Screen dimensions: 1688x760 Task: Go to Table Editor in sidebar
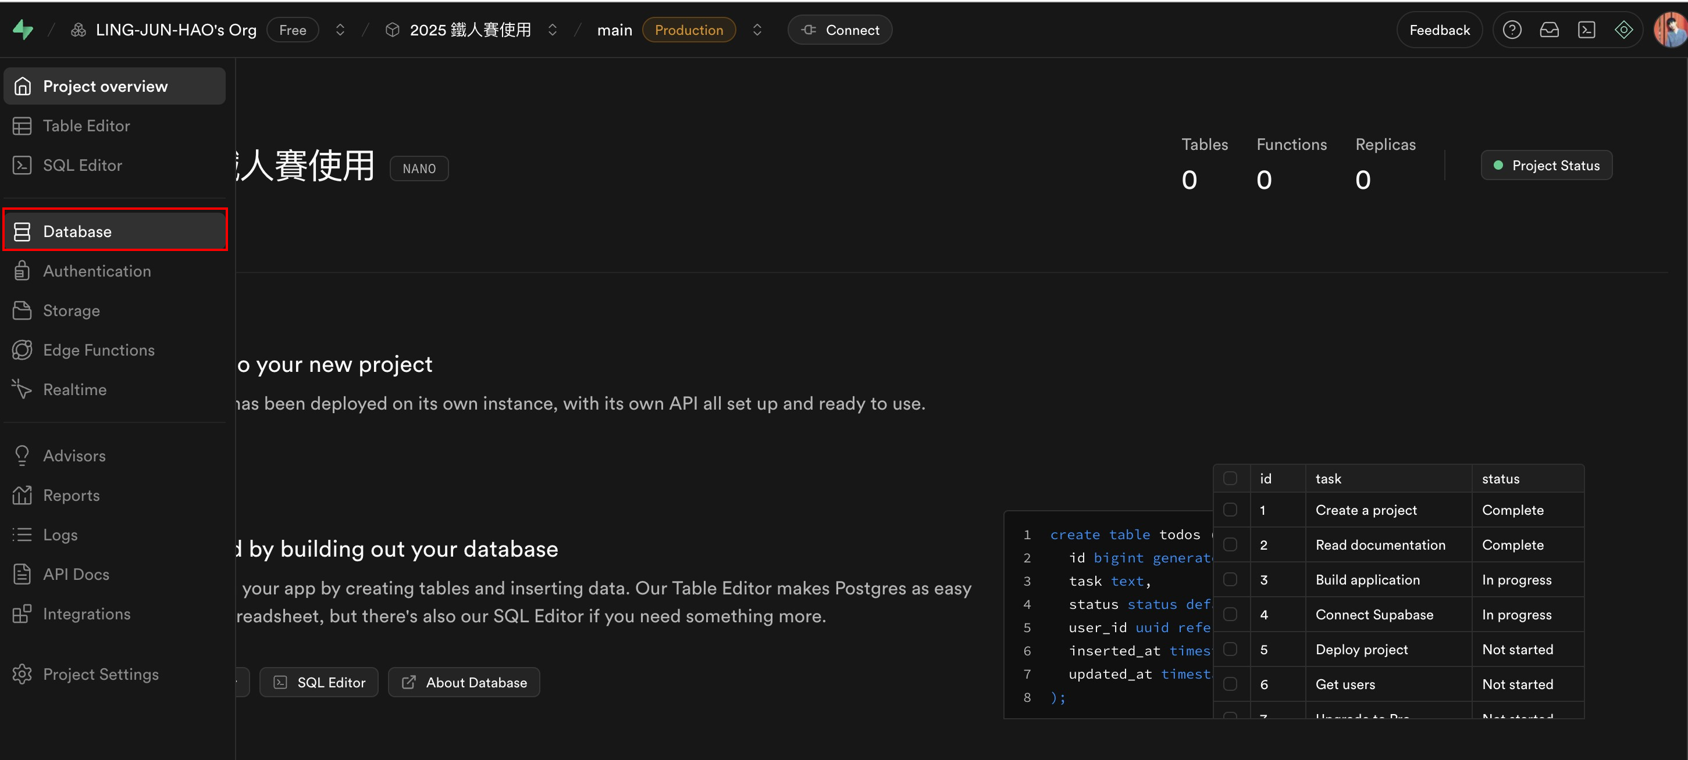pos(86,126)
